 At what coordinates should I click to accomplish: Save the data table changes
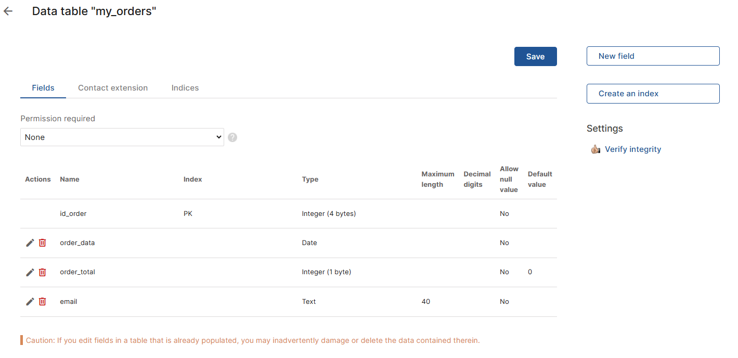535,56
